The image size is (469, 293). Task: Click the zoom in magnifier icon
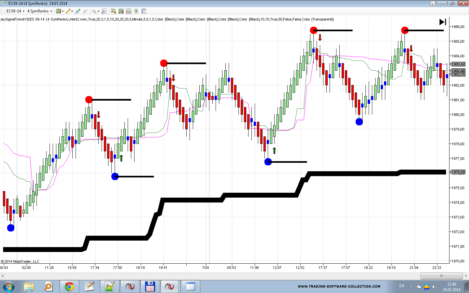[78, 11]
